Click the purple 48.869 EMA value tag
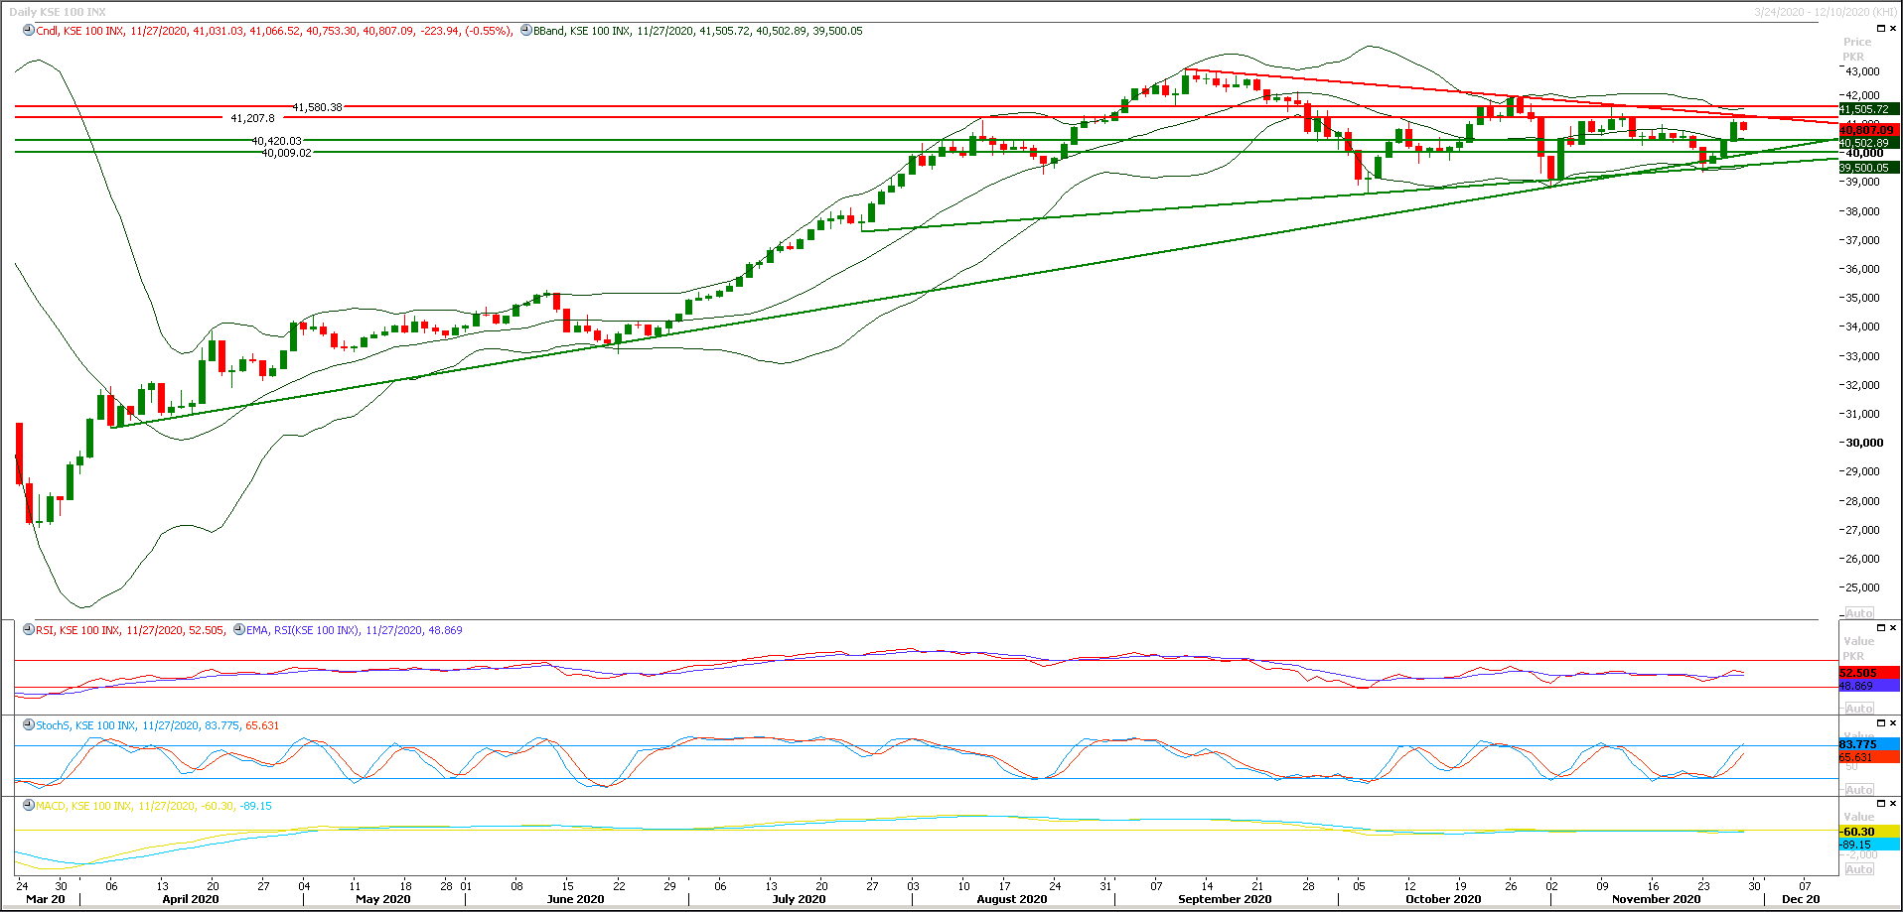Viewport: 1903px width, 912px height. (x=1869, y=686)
